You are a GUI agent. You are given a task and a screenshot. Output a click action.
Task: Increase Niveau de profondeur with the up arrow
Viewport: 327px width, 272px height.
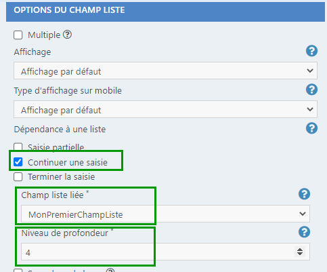300,250
